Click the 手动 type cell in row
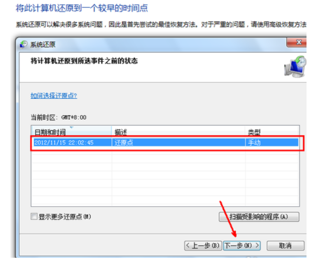The width and height of the screenshot is (331, 264). (254, 142)
